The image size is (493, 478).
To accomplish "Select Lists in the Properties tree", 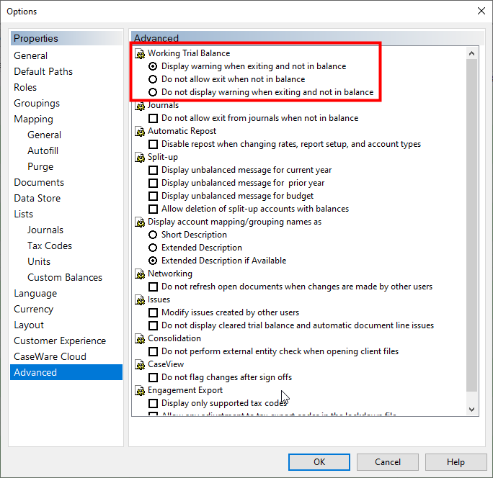I will click(23, 214).
